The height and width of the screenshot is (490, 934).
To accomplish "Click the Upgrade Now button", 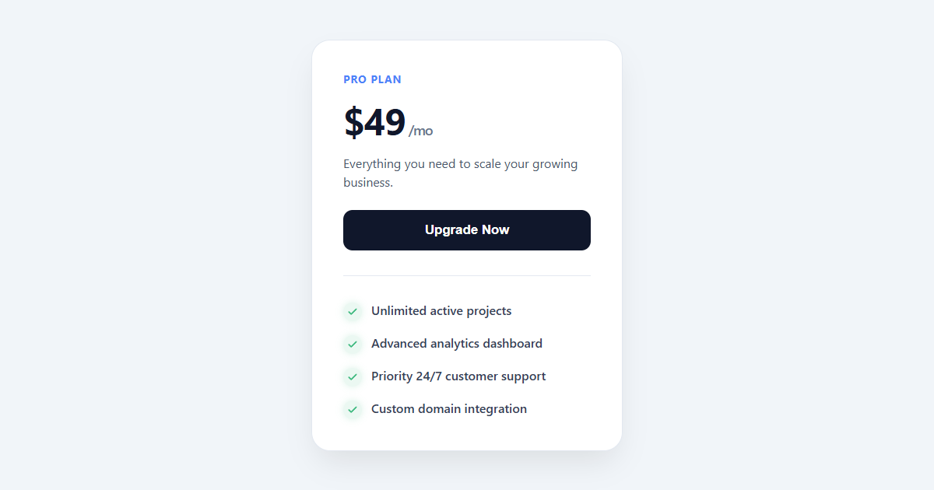I will pos(467,229).
